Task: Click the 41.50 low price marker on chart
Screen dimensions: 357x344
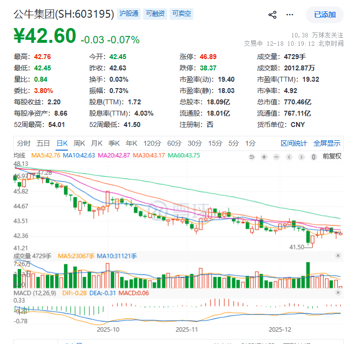Action: click(x=297, y=247)
